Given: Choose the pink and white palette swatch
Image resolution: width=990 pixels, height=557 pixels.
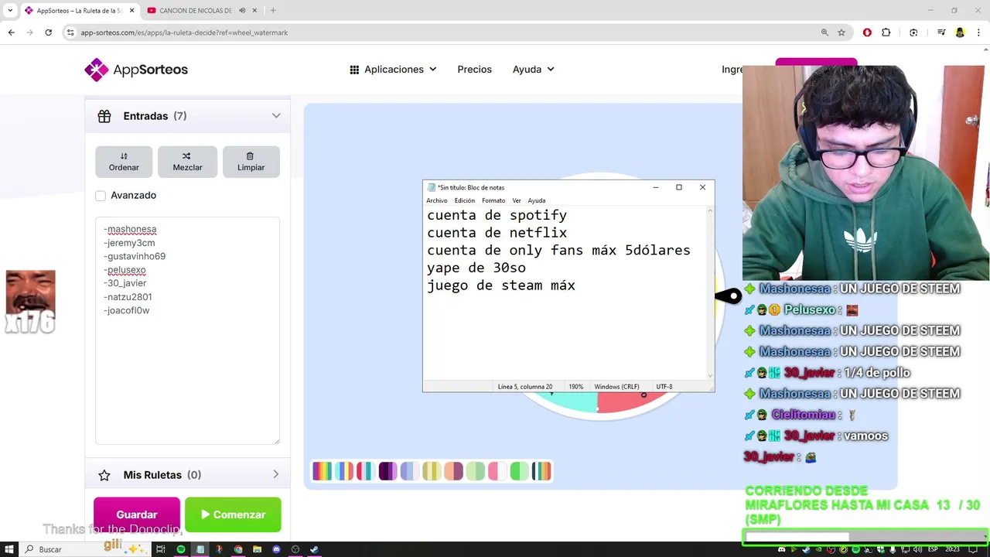Looking at the screenshot, I should coord(498,470).
